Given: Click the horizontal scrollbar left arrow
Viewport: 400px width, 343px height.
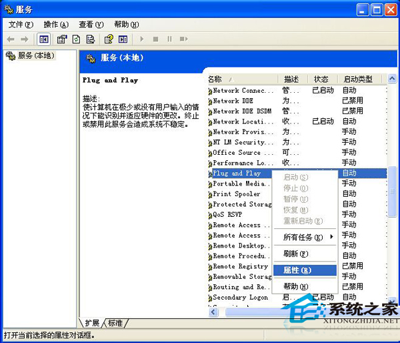Looking at the screenshot, I should point(213,312).
